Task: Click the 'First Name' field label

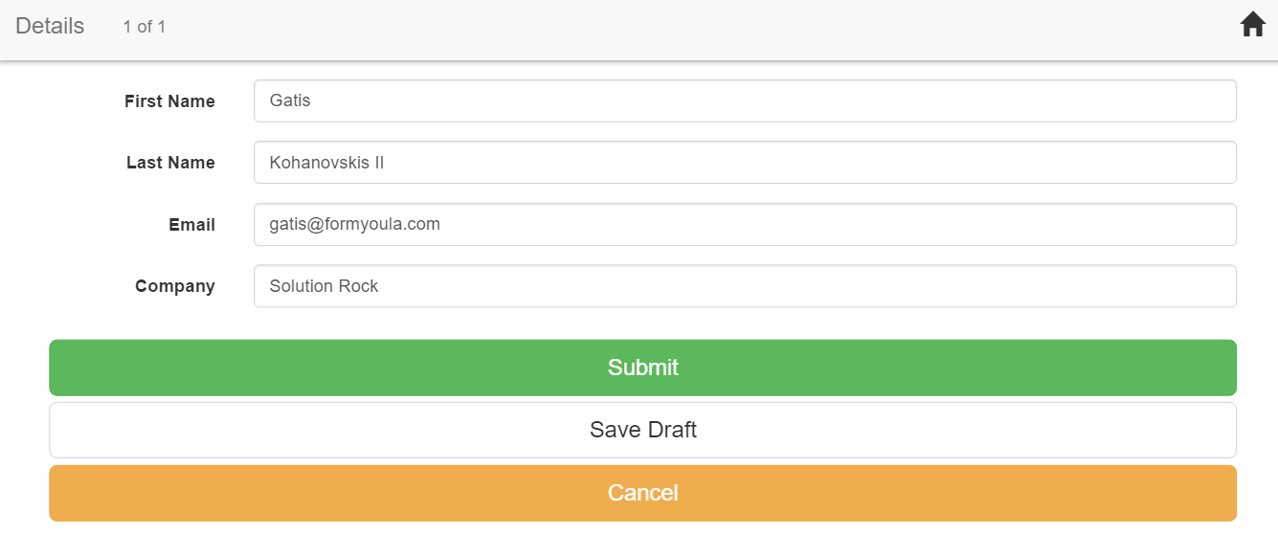Action: point(169,101)
